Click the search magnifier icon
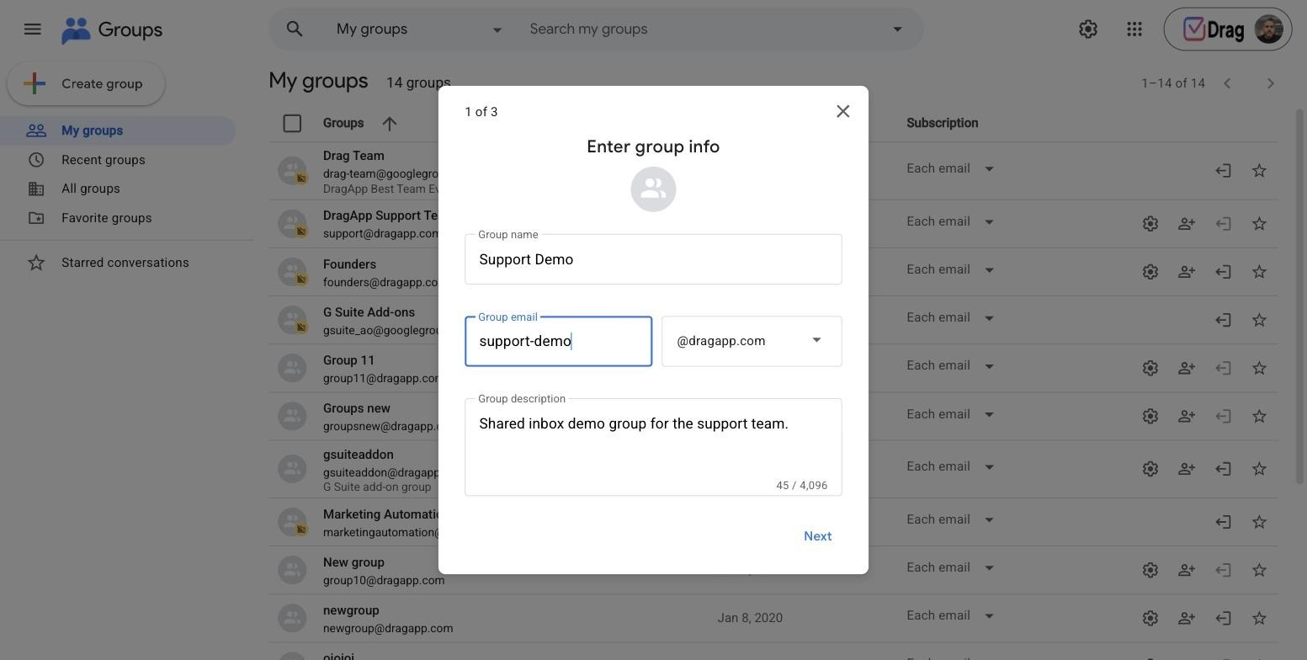The image size is (1307, 660). (x=295, y=29)
